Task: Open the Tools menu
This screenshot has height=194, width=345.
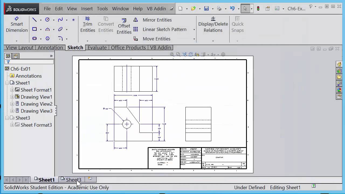Action: click(x=102, y=8)
